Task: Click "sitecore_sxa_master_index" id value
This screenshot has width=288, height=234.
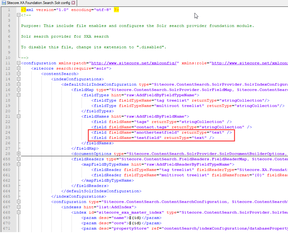Action: tap(130, 212)
